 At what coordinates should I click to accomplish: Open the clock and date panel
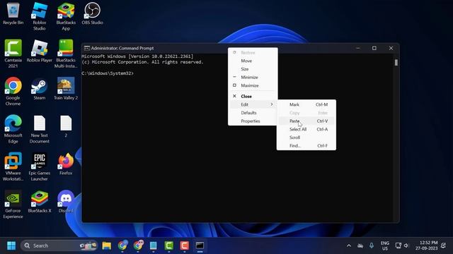tap(427, 246)
